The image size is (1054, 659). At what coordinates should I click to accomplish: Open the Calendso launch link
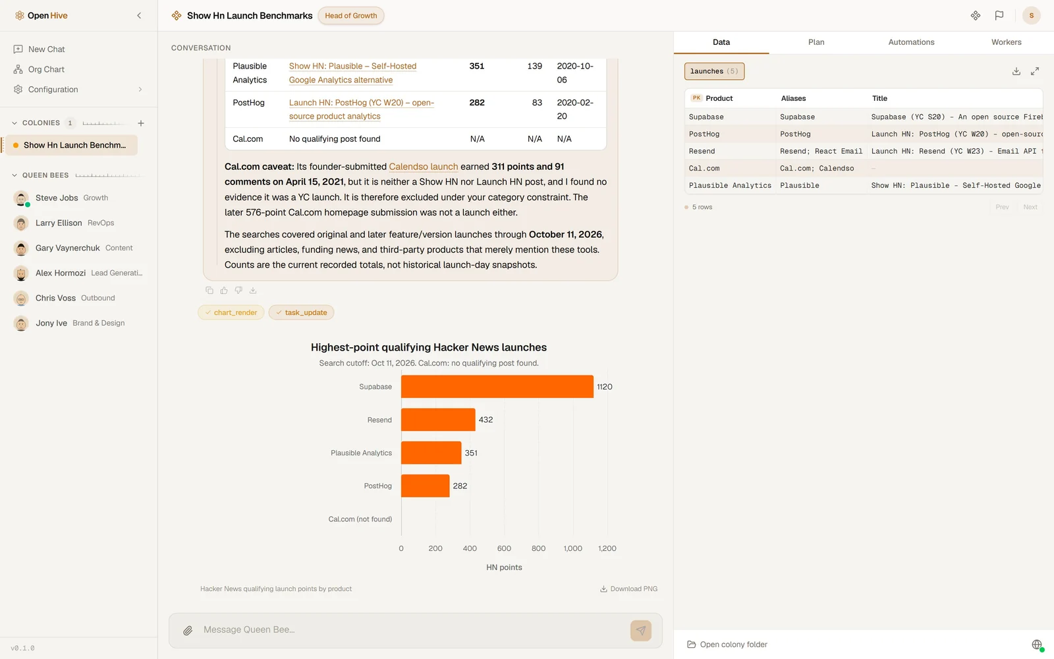(424, 167)
